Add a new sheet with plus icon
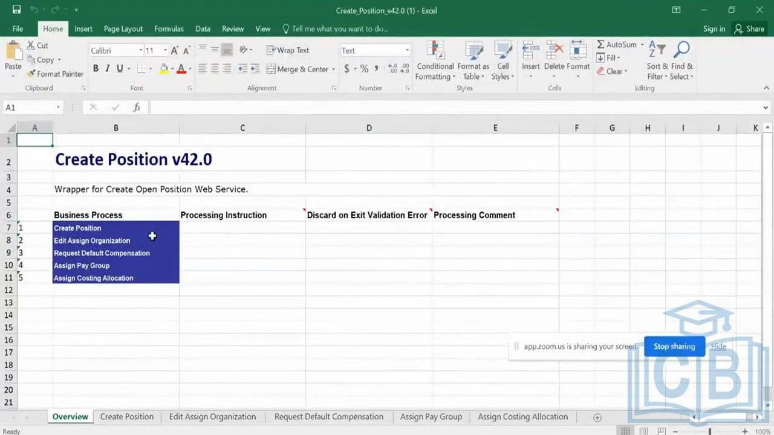Screen dimensions: 774x435 pos(597,417)
